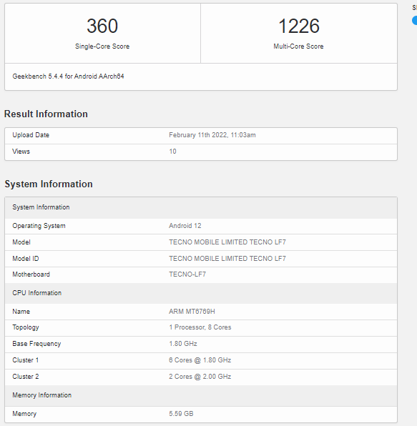Click the gray System Information table header row
Image resolution: width=417 pixels, height=426 pixels.
coord(201,208)
